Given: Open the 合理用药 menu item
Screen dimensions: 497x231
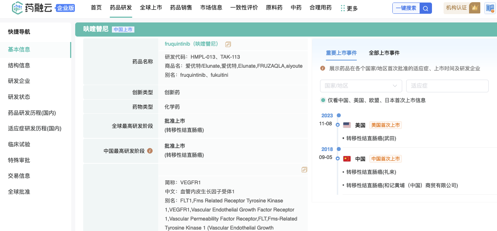Looking at the screenshot, I should coord(320,8).
